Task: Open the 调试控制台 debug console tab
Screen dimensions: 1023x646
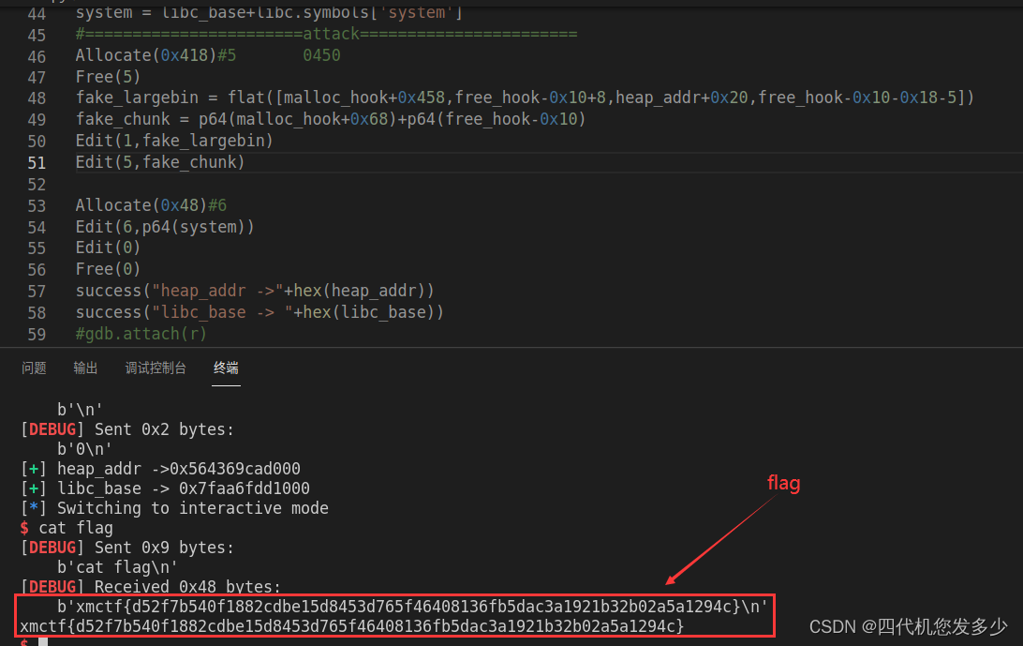Action: pos(156,368)
